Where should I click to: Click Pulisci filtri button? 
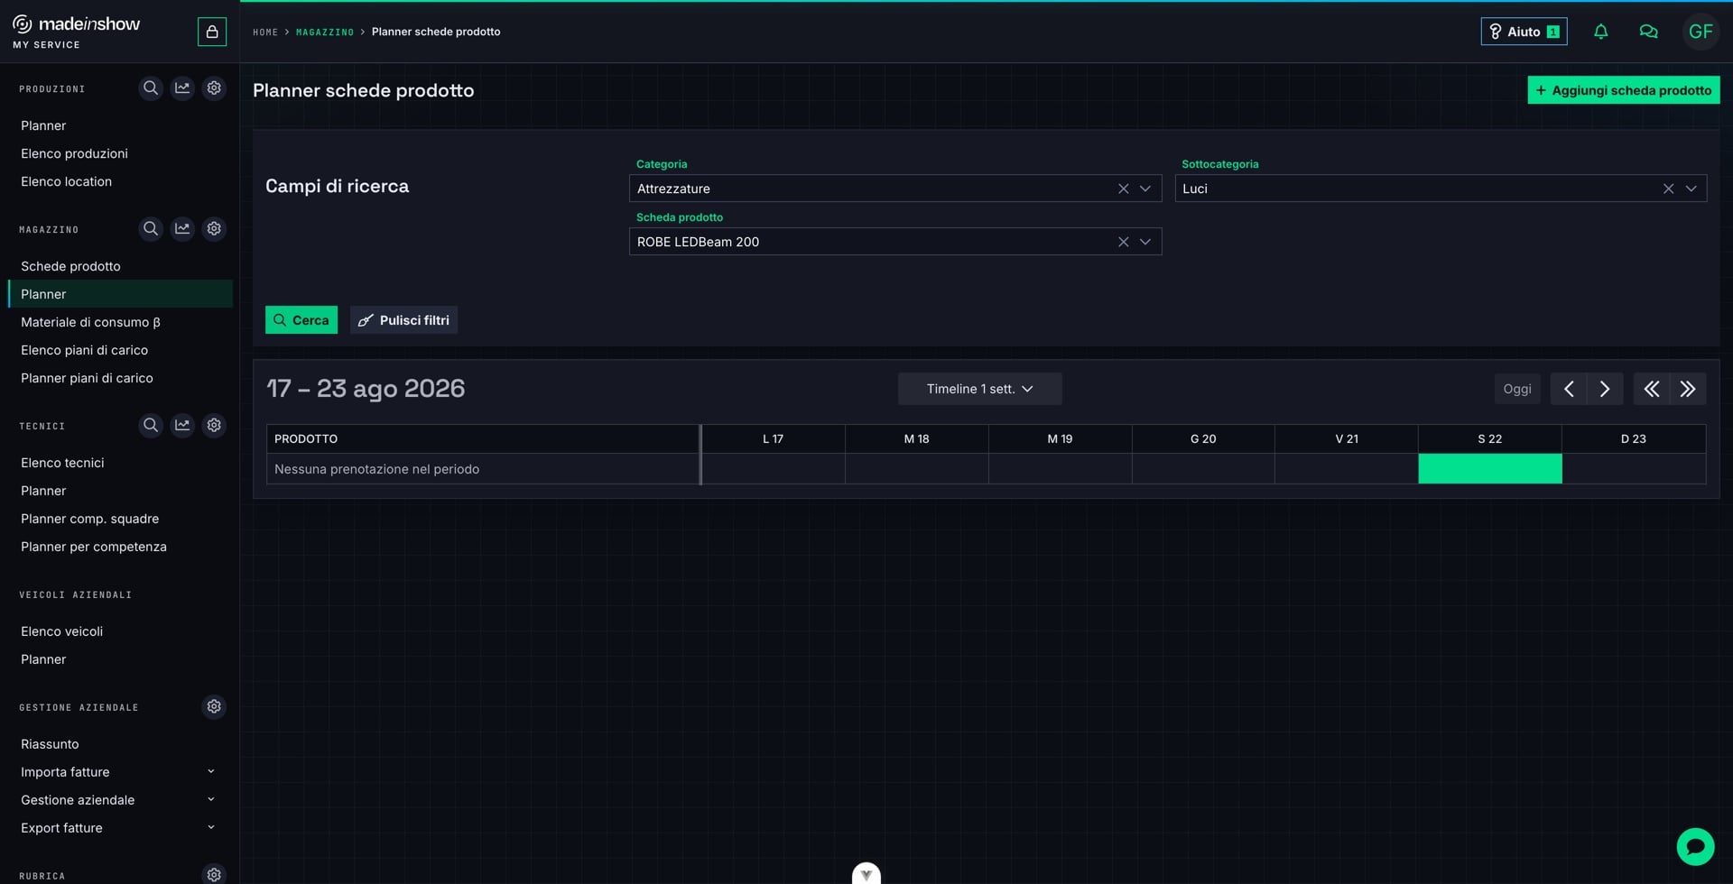point(403,320)
